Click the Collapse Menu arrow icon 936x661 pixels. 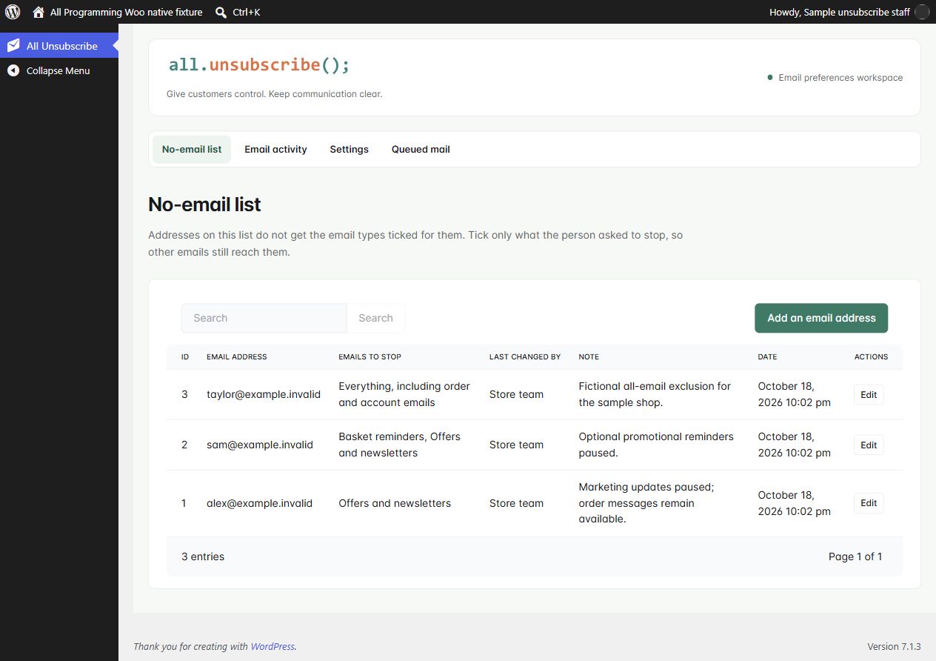[x=13, y=71]
